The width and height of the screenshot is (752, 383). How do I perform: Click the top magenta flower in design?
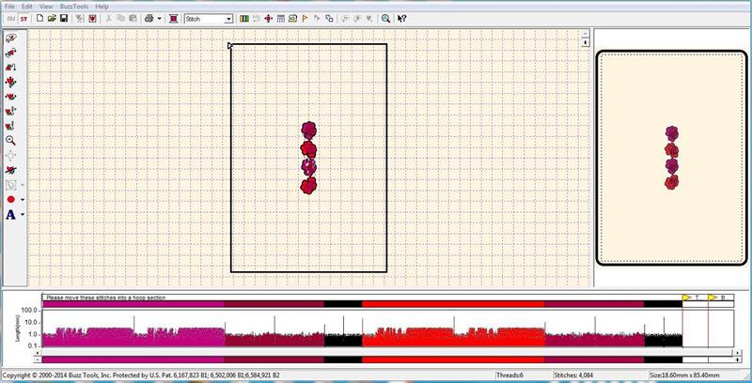309,130
